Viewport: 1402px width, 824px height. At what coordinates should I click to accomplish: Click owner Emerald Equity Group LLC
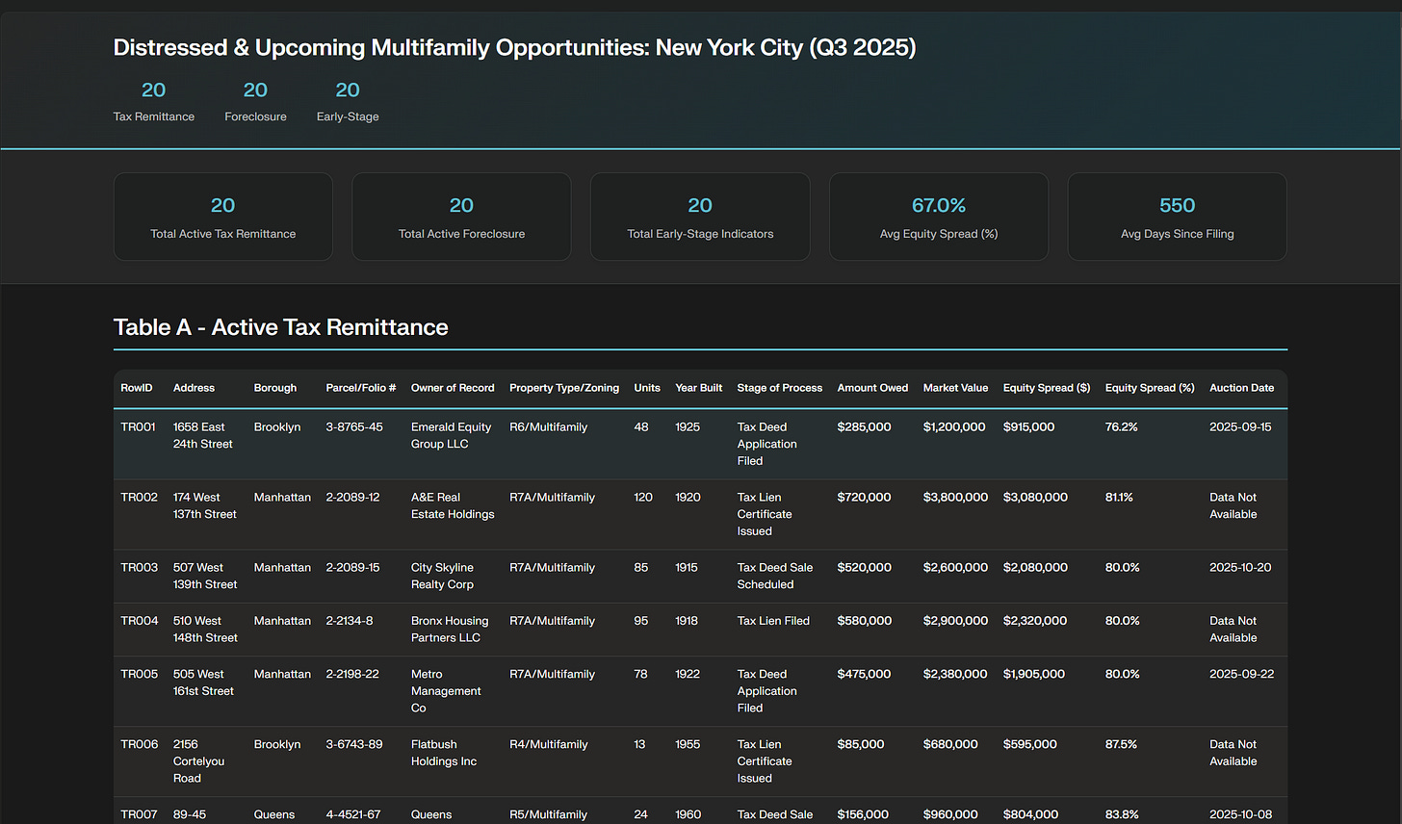point(452,436)
